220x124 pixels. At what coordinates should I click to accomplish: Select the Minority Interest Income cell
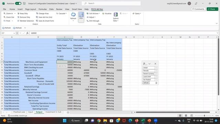coord(38,98)
